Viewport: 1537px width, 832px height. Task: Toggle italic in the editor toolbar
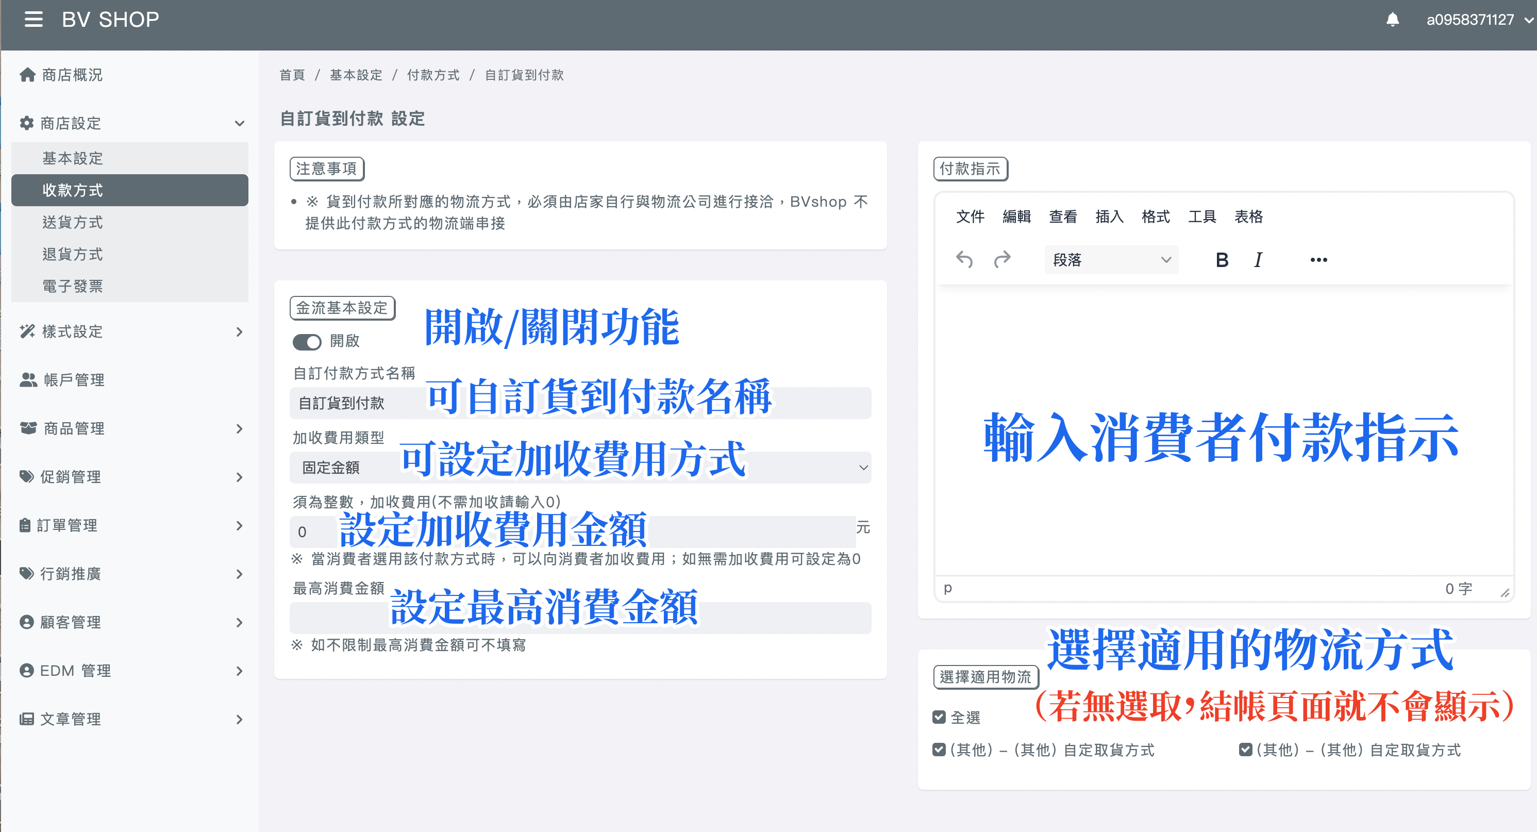click(1258, 260)
